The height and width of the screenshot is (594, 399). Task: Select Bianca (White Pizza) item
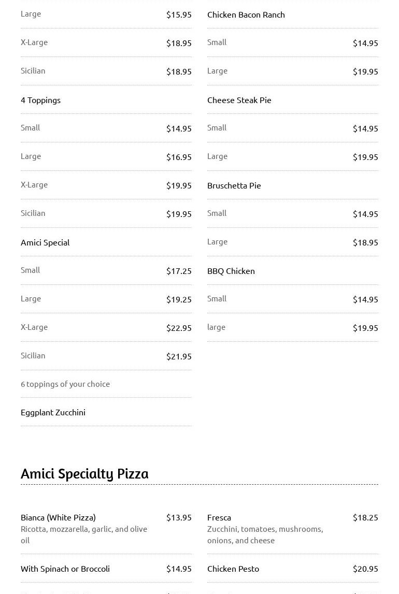click(58, 517)
